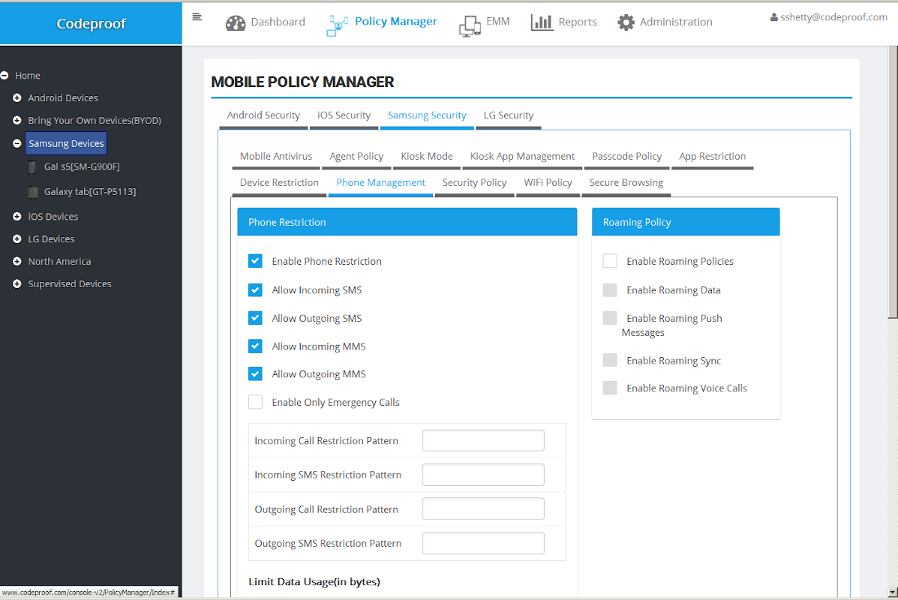Open Secure Browsing tab
Viewport: 898px width, 600px height.
pyautogui.click(x=626, y=183)
